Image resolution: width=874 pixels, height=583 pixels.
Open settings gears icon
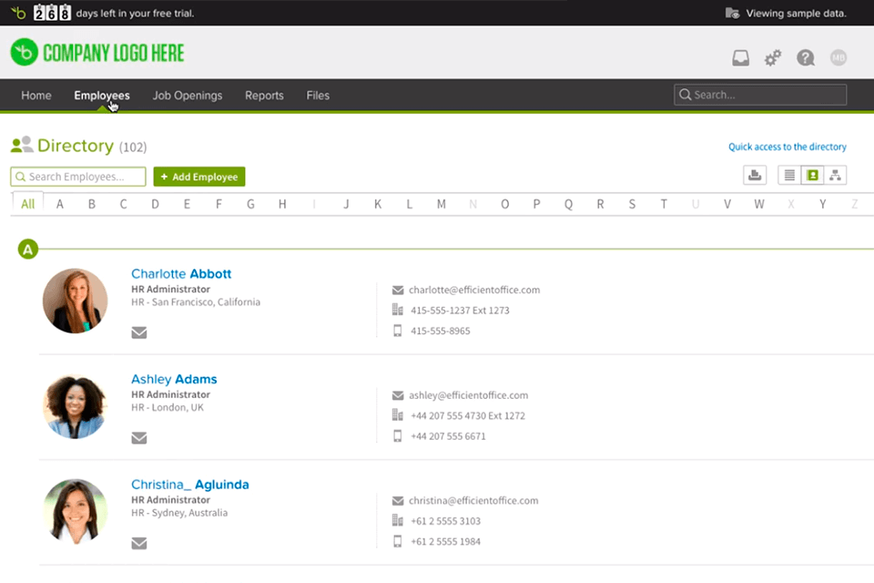click(x=773, y=58)
